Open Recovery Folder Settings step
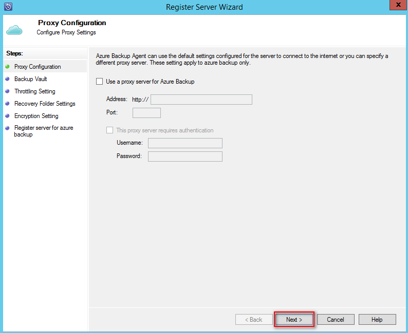Screen dimensions: 408x333 (x=45, y=104)
